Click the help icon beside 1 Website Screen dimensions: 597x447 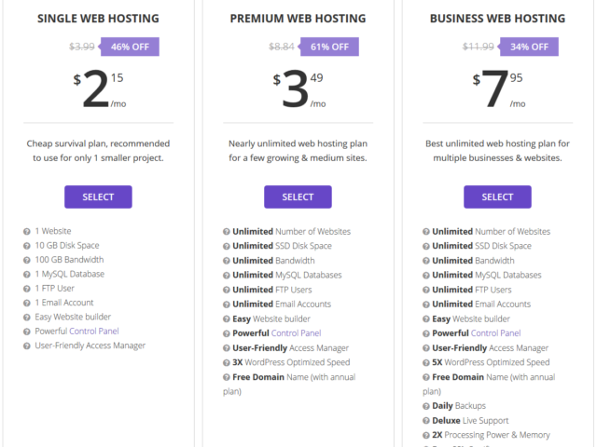27,232
